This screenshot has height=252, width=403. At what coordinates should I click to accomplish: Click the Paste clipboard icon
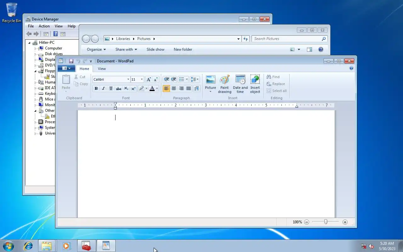coord(66,79)
